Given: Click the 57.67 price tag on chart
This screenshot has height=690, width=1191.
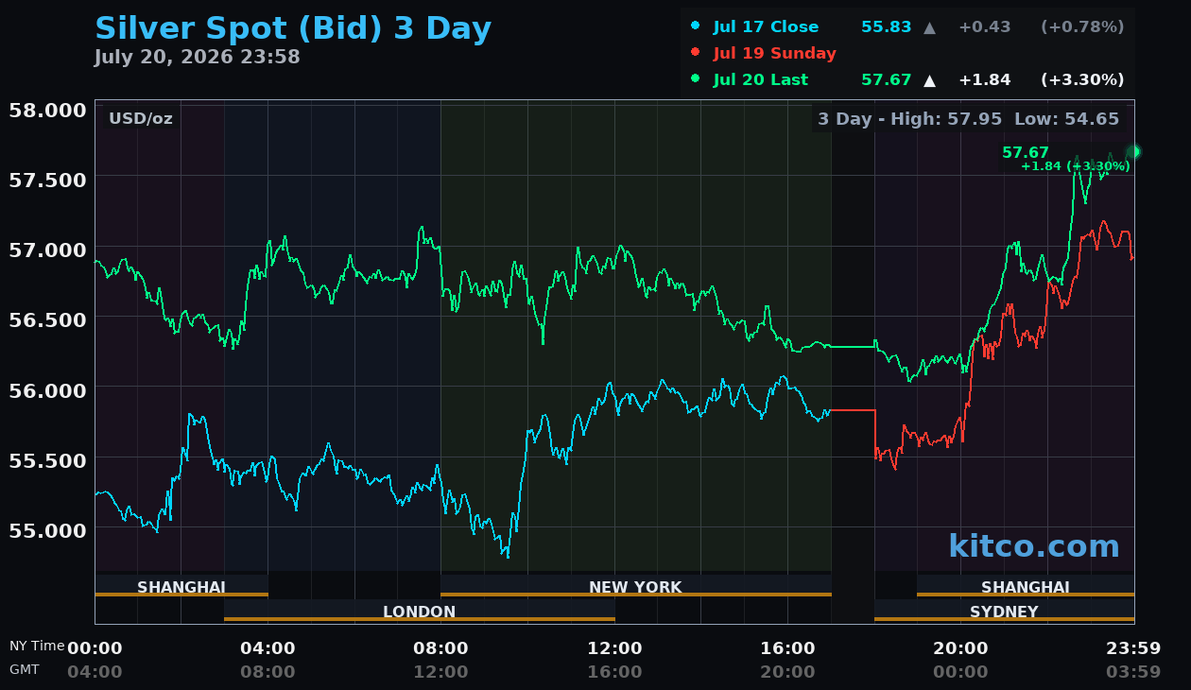Looking at the screenshot, I should click(1026, 152).
